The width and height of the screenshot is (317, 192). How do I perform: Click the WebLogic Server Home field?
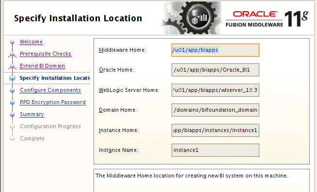tap(215, 90)
